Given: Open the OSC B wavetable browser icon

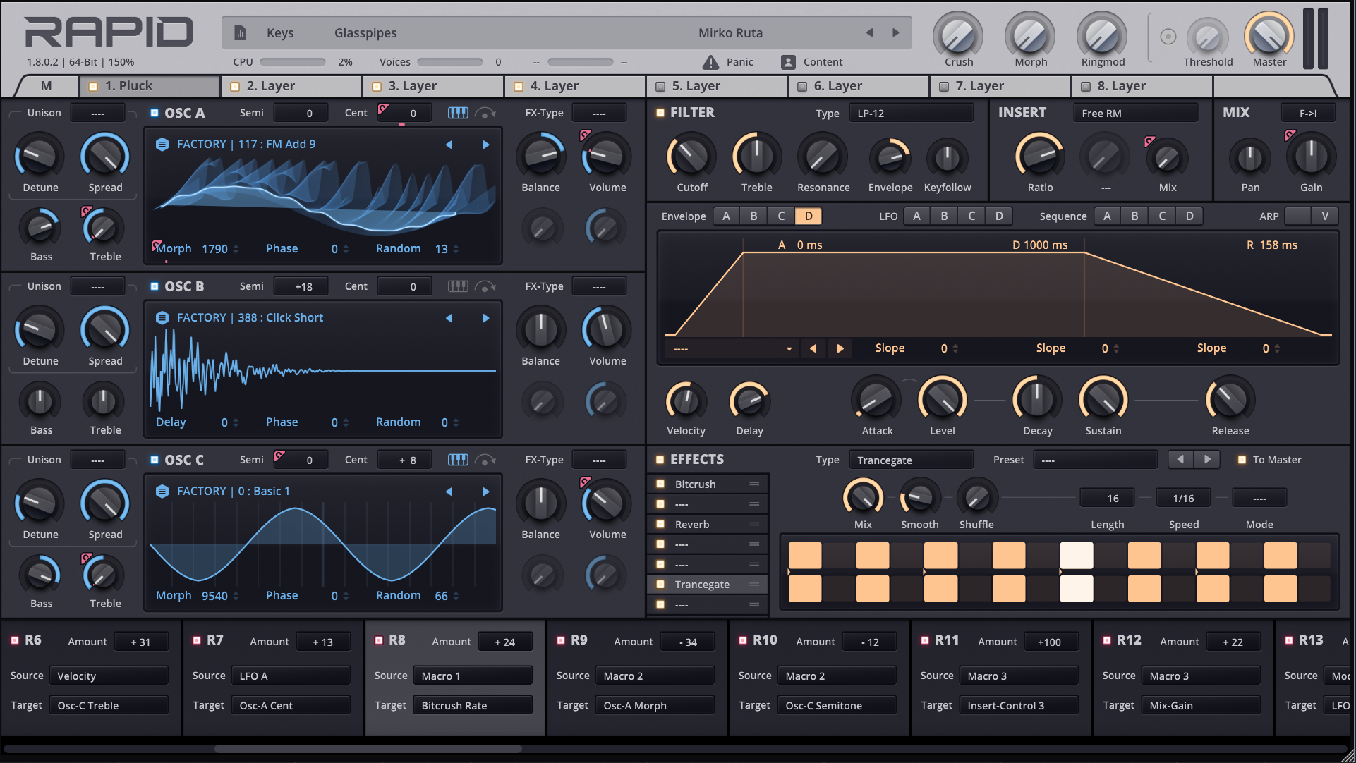Looking at the screenshot, I should point(162,318).
